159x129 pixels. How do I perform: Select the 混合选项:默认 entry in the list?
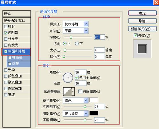point(17,21)
